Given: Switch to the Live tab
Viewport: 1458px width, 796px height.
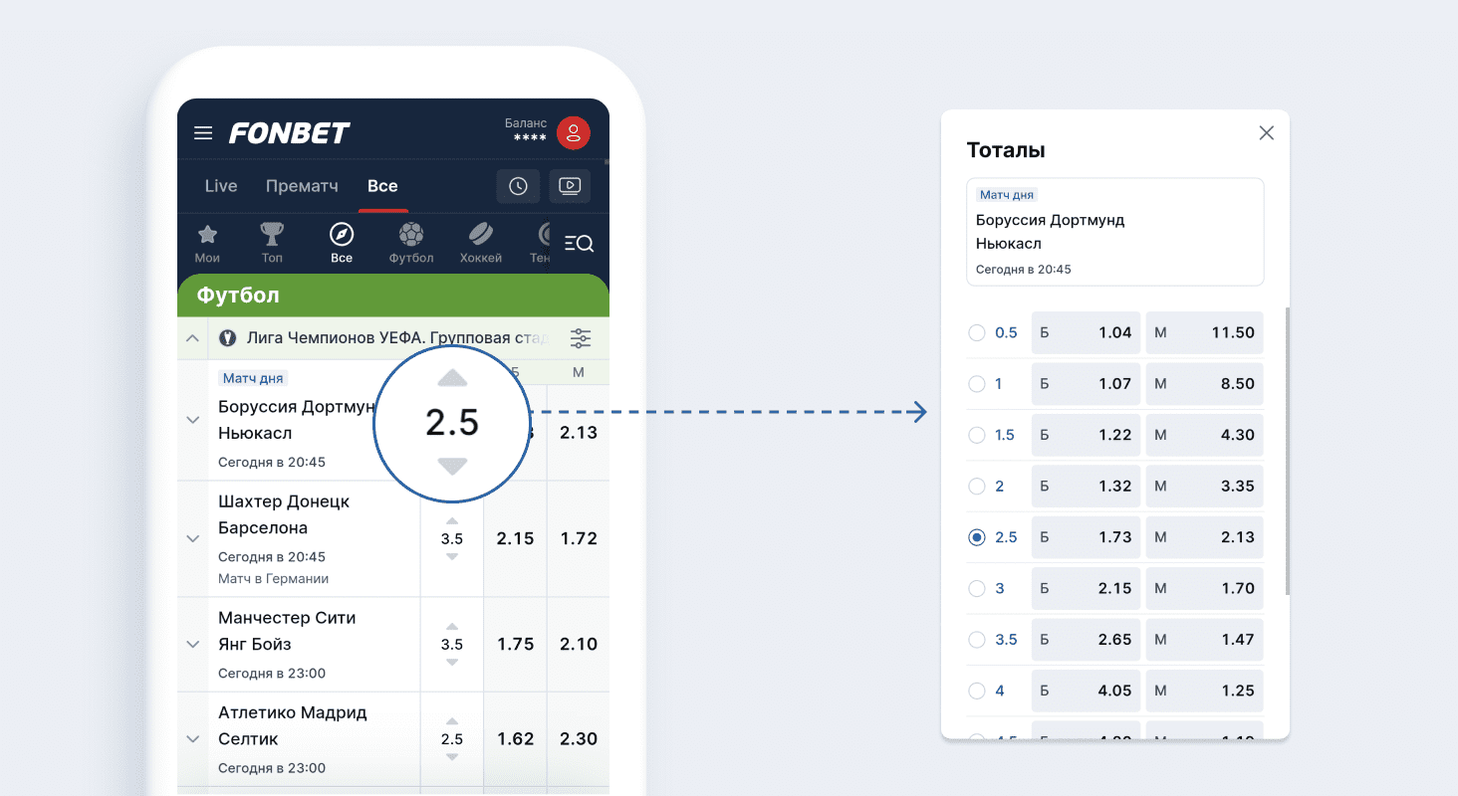Looking at the screenshot, I should click(221, 186).
